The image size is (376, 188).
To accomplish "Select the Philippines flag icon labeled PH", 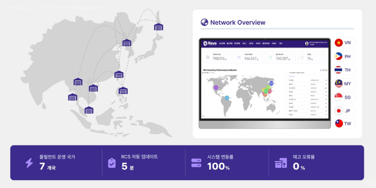I will (339, 56).
